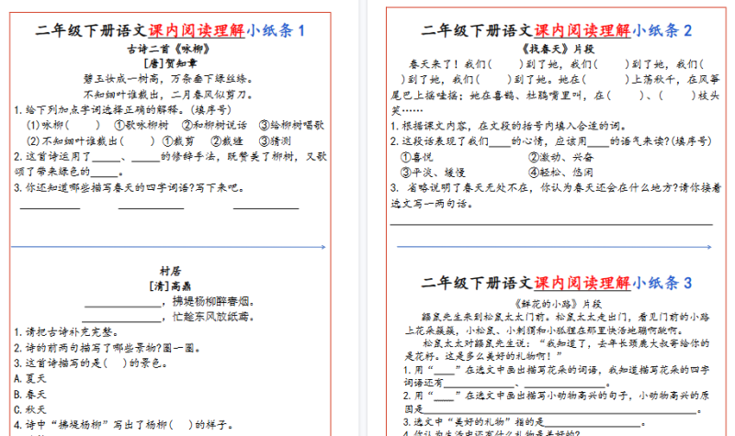Choose option "②和柳树说话"

point(214,125)
